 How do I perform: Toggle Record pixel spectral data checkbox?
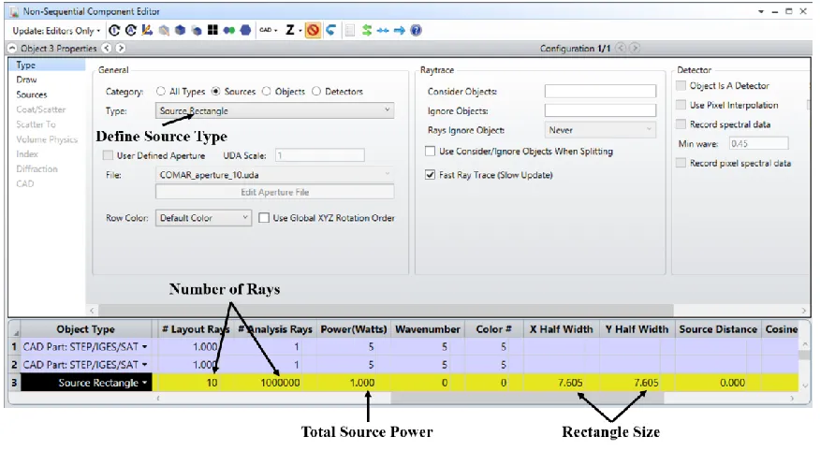coord(681,163)
